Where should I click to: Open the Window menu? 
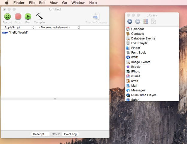[78, 3]
